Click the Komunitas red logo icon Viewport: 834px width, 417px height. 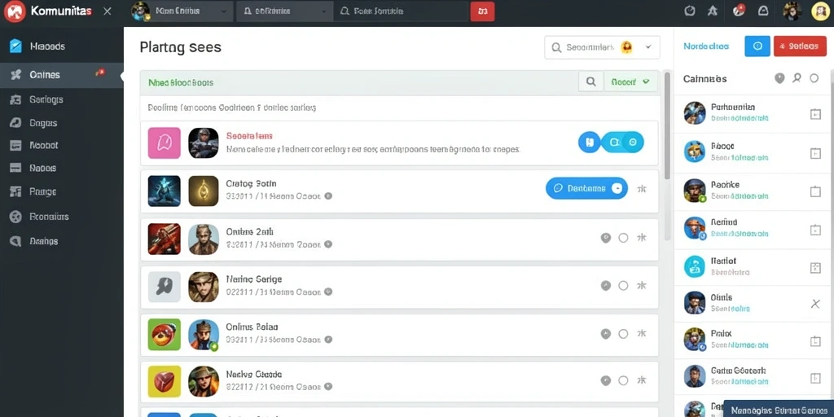coord(15,11)
